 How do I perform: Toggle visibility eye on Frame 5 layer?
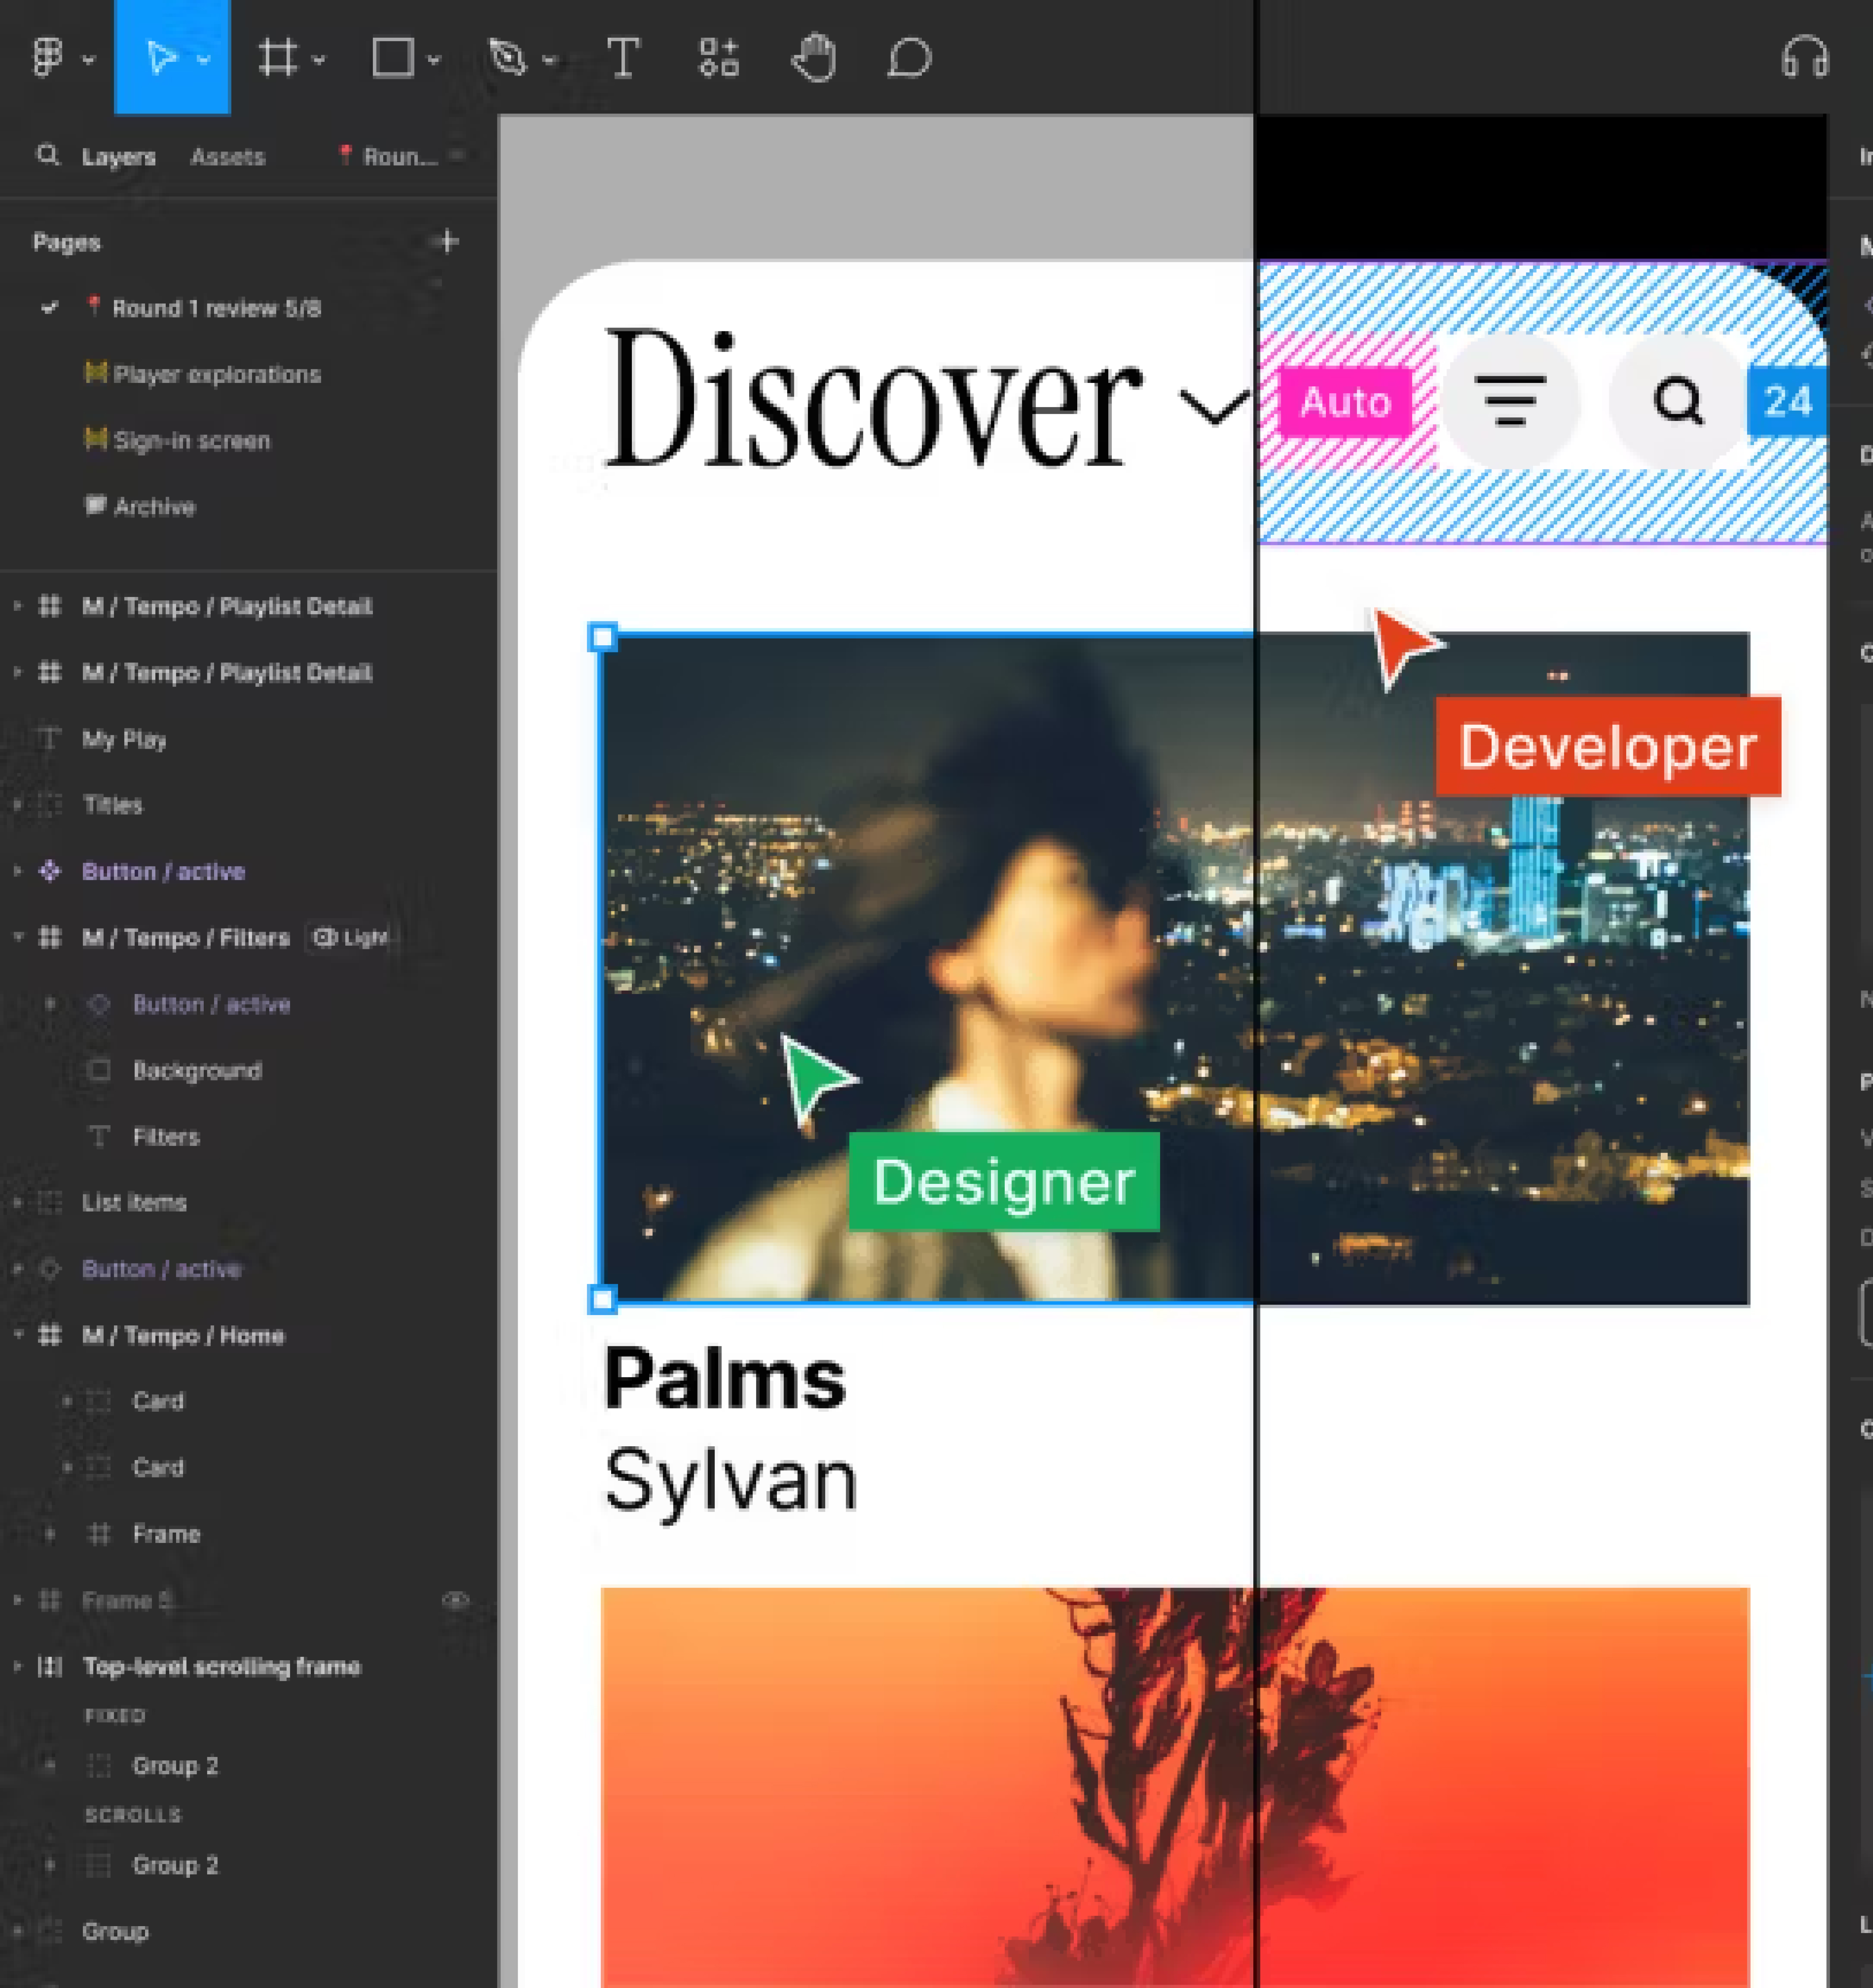[455, 1600]
